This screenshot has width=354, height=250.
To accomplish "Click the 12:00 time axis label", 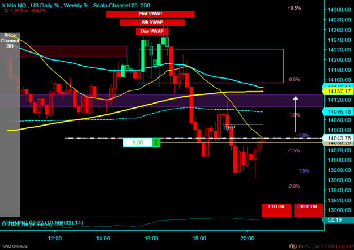I will 55,239.
